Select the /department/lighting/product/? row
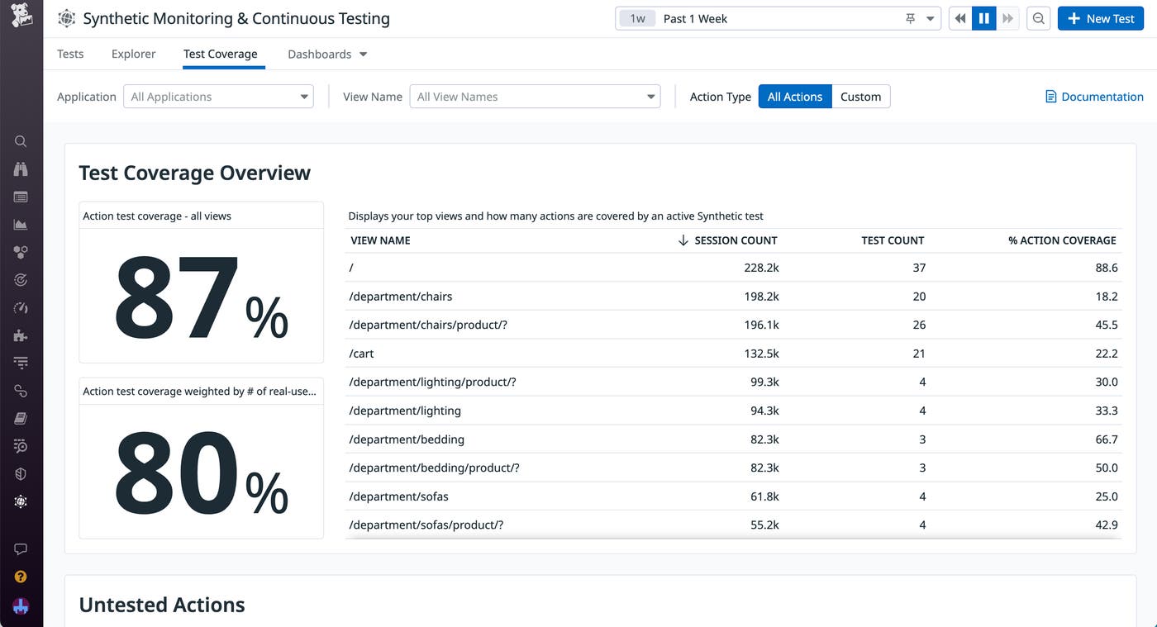1157x627 pixels. tap(733, 382)
